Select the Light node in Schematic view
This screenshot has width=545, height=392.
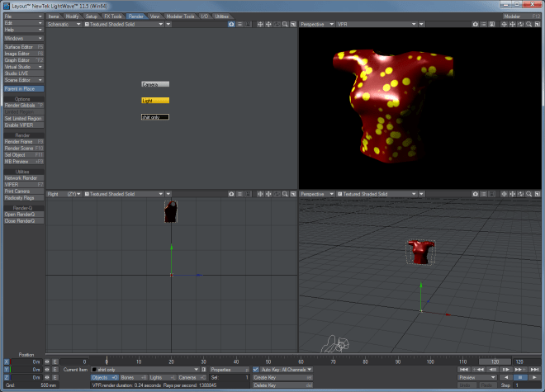[x=155, y=101]
